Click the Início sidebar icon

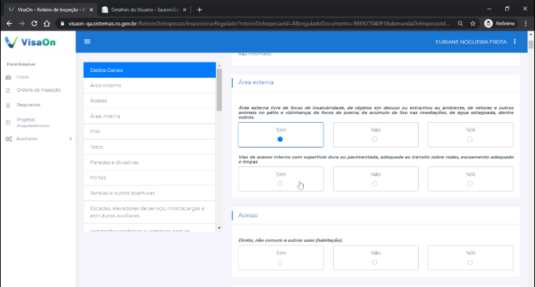pyautogui.click(x=9, y=77)
